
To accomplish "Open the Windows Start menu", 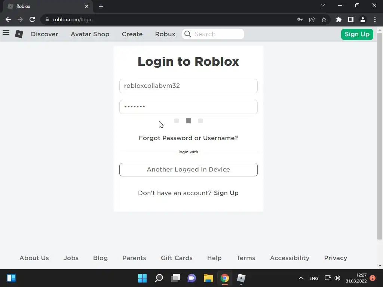I will (x=142, y=278).
